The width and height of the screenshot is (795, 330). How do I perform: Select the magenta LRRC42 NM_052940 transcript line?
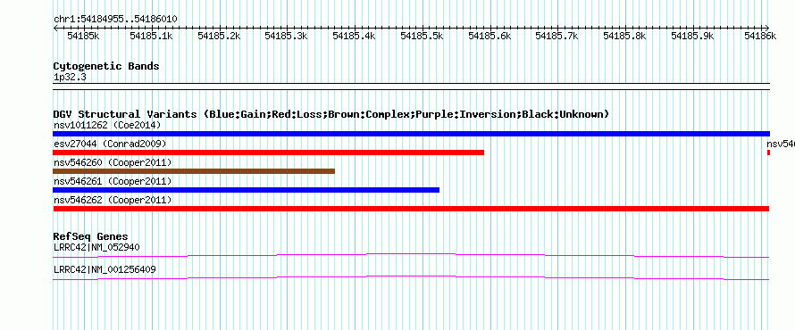click(x=411, y=256)
